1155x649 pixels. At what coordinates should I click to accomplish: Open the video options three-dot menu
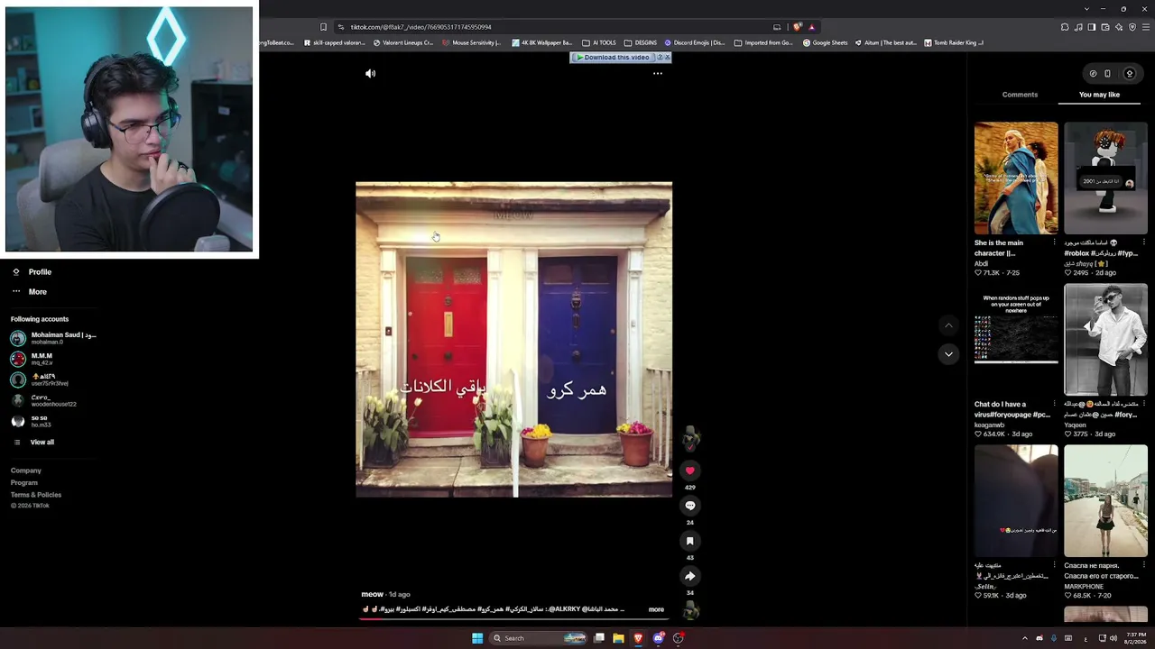(x=658, y=74)
